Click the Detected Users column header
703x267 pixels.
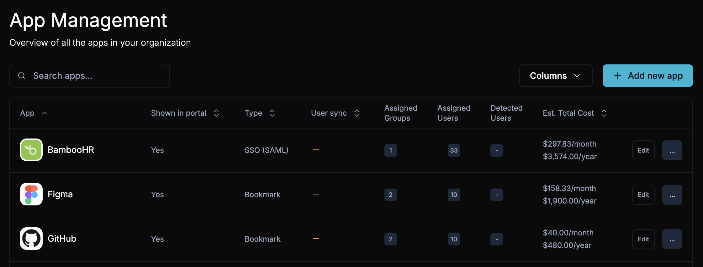(x=506, y=113)
